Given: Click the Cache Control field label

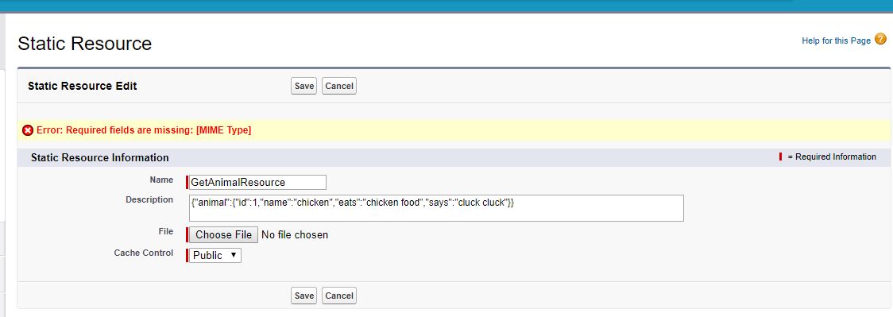Looking at the screenshot, I should coord(144,253).
